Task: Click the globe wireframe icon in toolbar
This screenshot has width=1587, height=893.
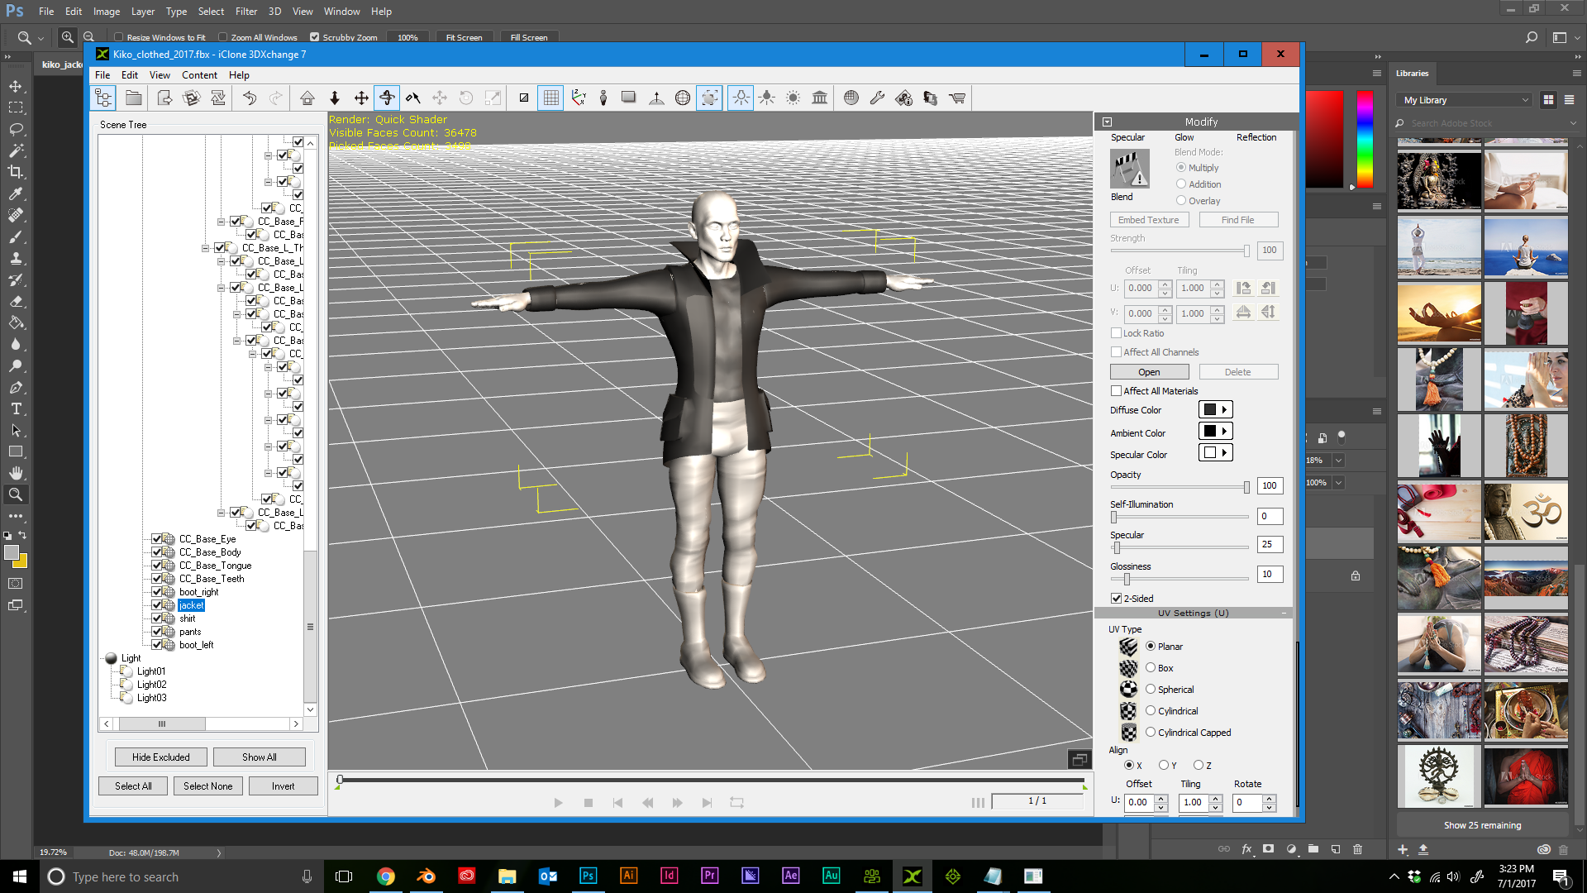Action: (683, 98)
